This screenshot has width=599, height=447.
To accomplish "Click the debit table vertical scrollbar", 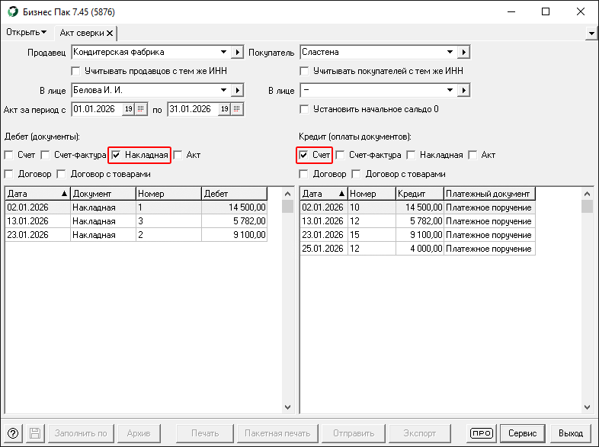I will click(x=287, y=305).
